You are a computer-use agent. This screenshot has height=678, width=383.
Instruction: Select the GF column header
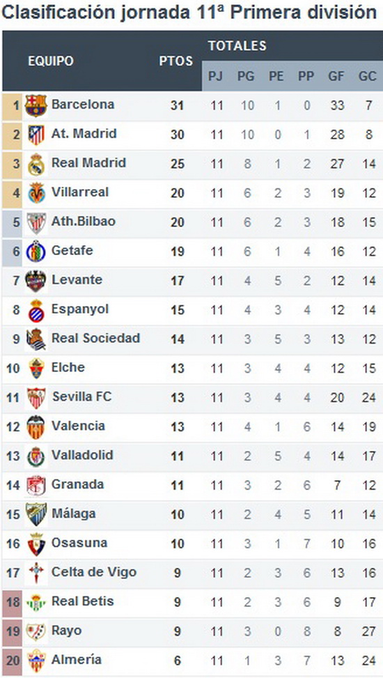336,77
